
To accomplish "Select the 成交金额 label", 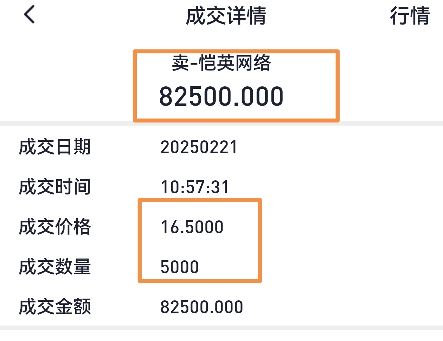I will (x=55, y=307).
